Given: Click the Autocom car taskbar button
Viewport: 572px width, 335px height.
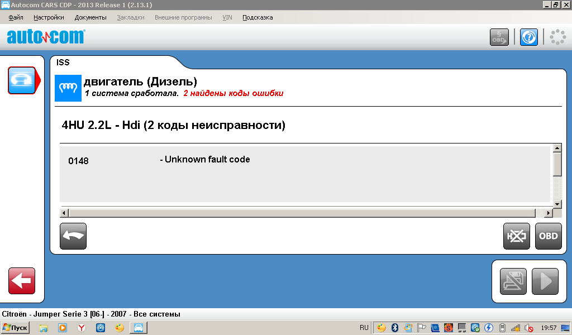Looking at the screenshot, I should click(x=139, y=328).
